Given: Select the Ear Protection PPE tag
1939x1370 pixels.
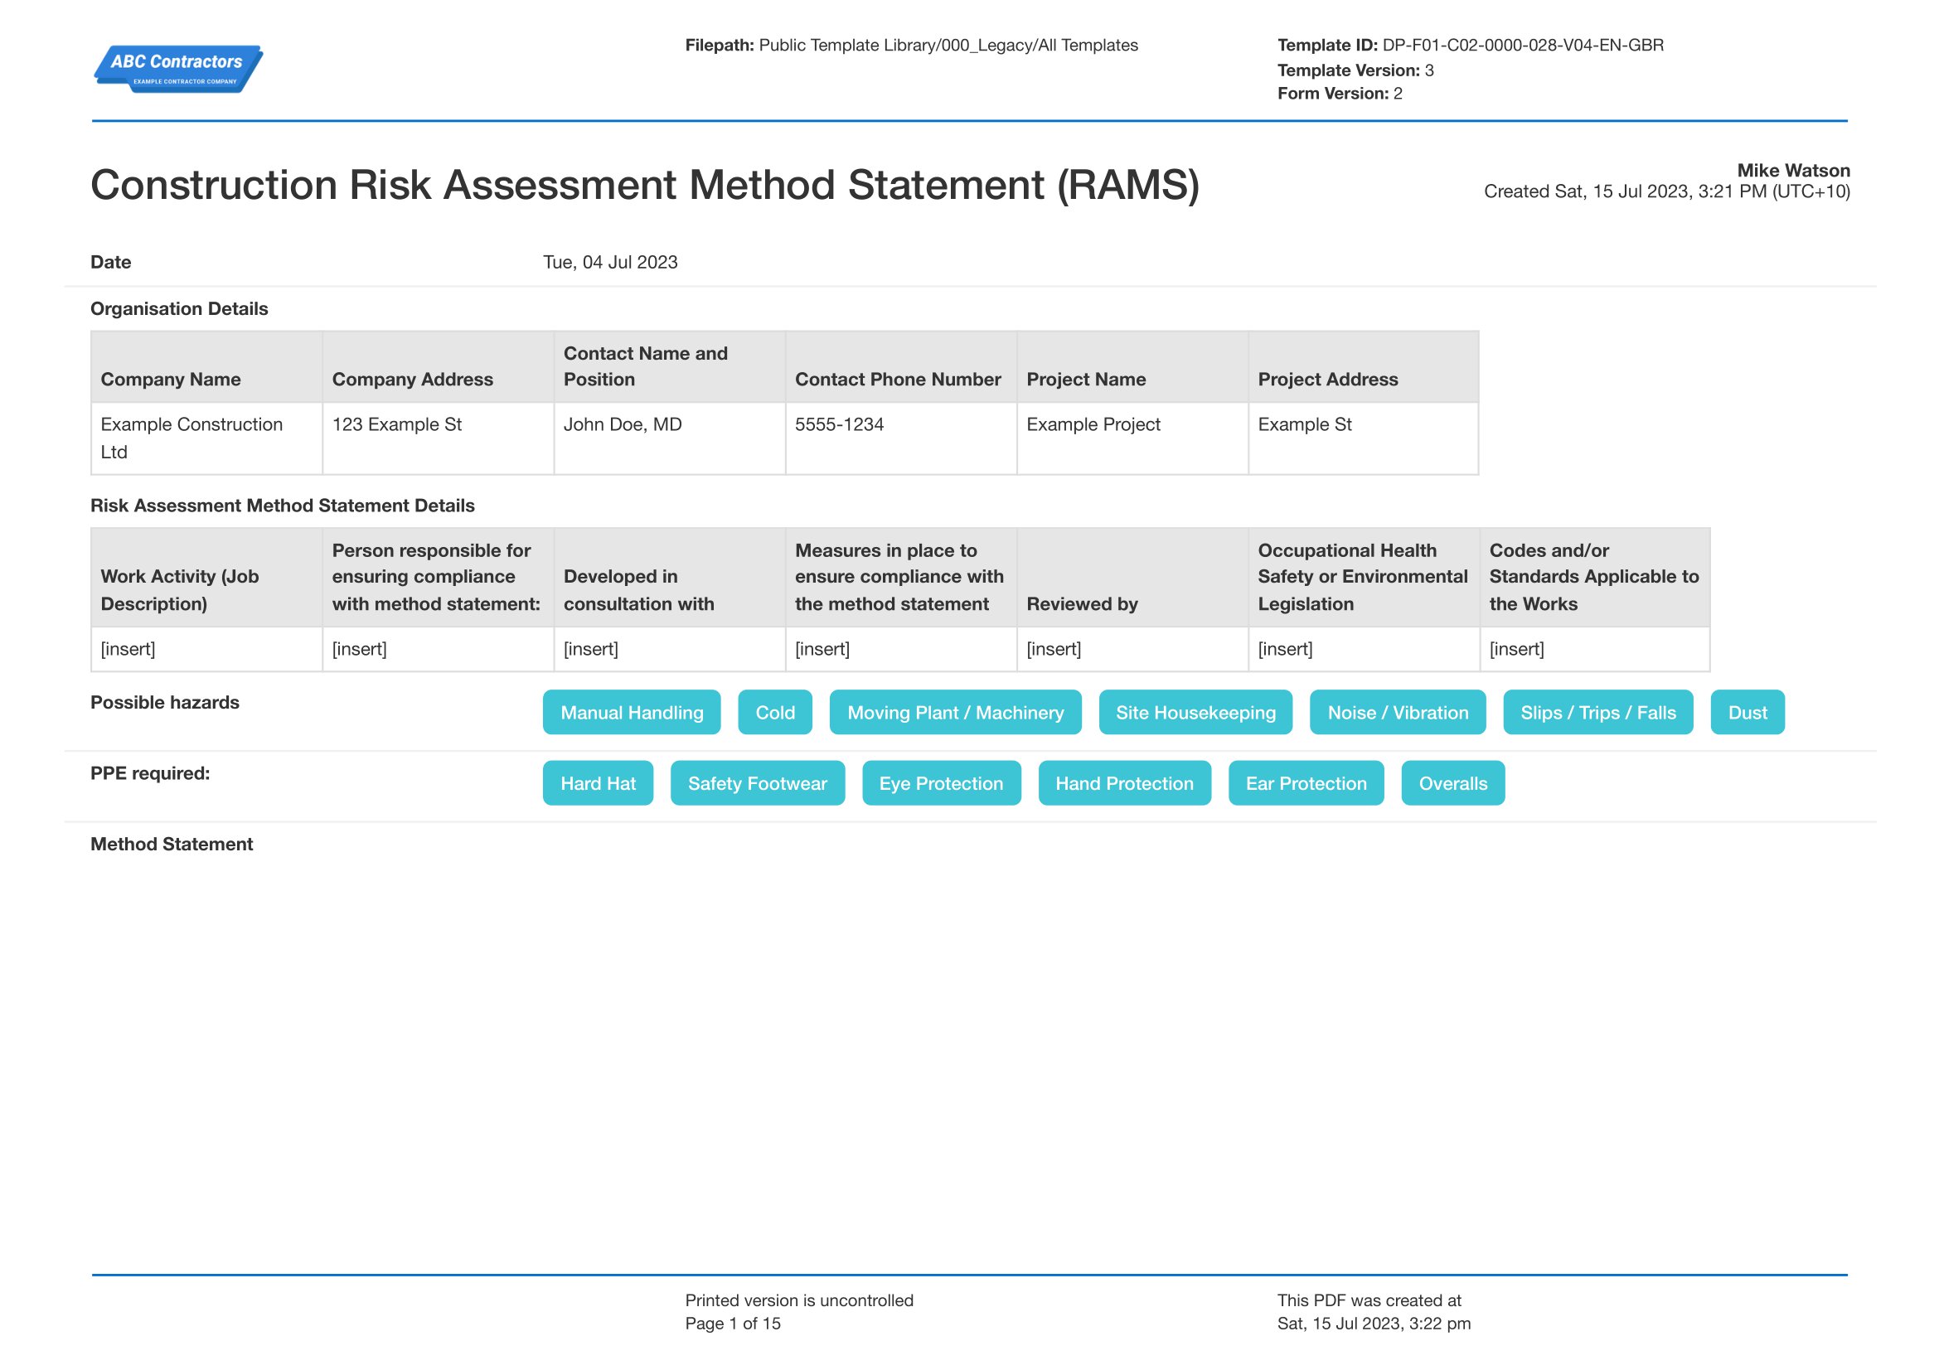Looking at the screenshot, I should pos(1306,783).
